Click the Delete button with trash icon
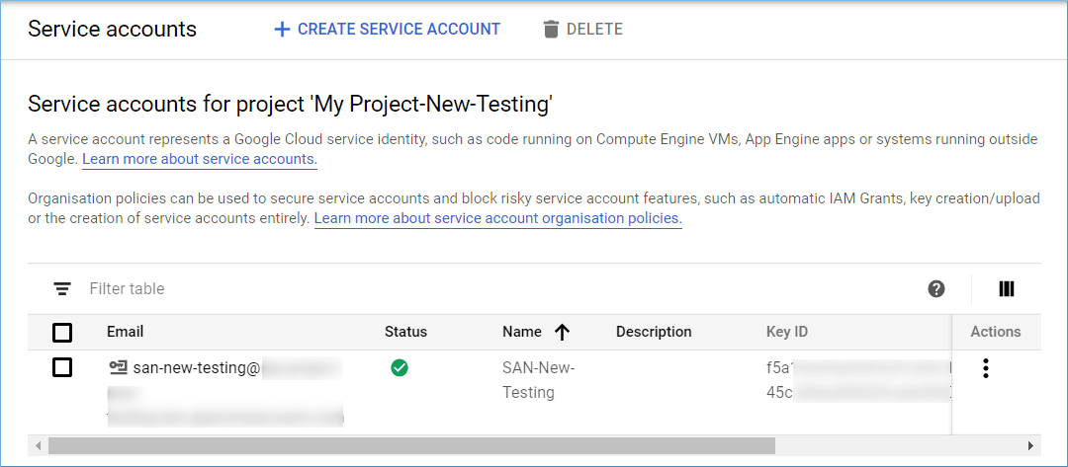The width and height of the screenshot is (1068, 467). [x=582, y=30]
